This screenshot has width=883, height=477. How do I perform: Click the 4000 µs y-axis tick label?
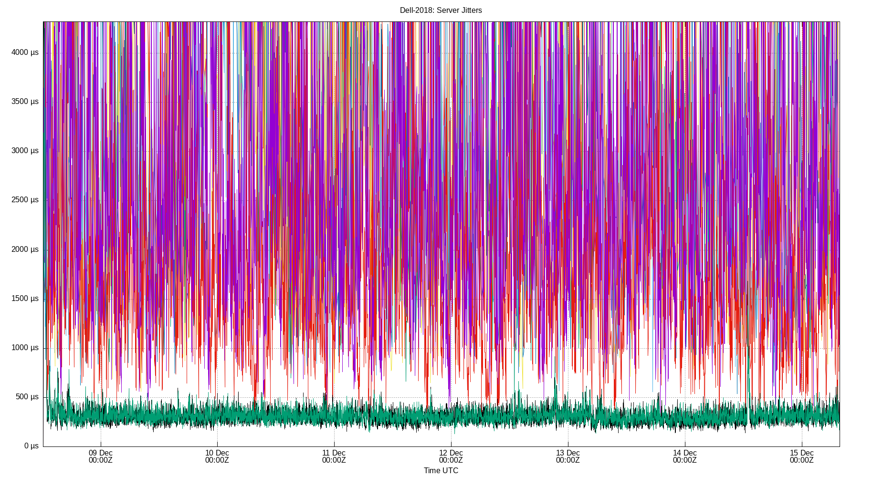[24, 52]
